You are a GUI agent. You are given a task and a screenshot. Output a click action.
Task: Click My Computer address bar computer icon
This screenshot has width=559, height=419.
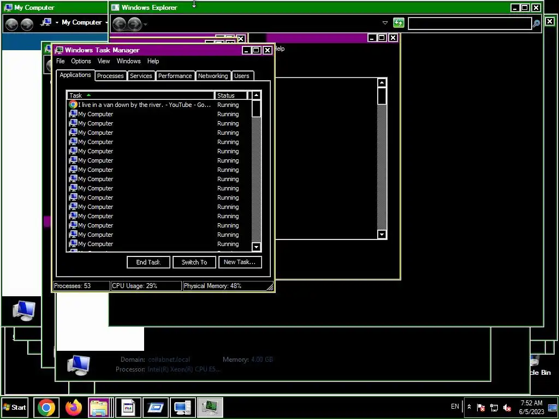(46, 22)
